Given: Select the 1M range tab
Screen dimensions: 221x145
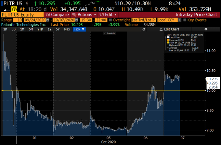Looking at the screenshot, I should [x=22, y=29].
